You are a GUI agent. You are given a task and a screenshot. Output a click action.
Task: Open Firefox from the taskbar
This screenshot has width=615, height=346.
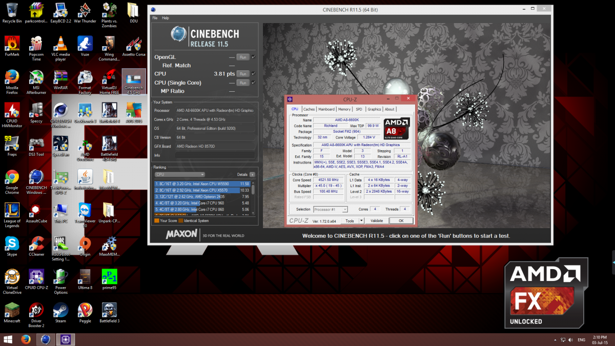click(26, 339)
